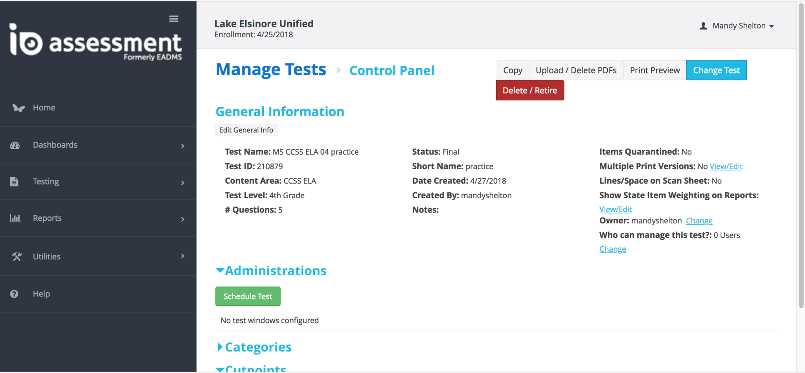
Task: Expand the Categories section
Action: click(x=220, y=347)
